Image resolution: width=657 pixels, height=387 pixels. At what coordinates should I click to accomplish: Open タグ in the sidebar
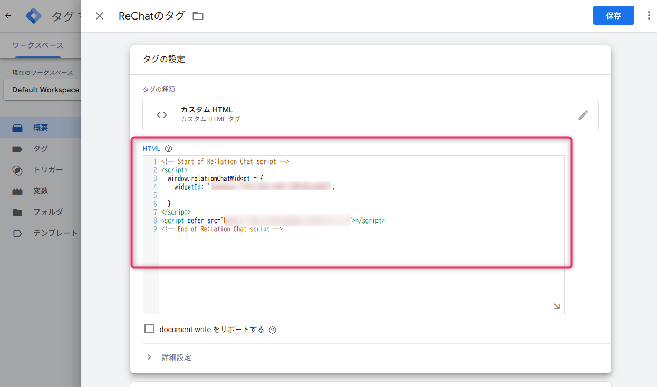tap(41, 149)
